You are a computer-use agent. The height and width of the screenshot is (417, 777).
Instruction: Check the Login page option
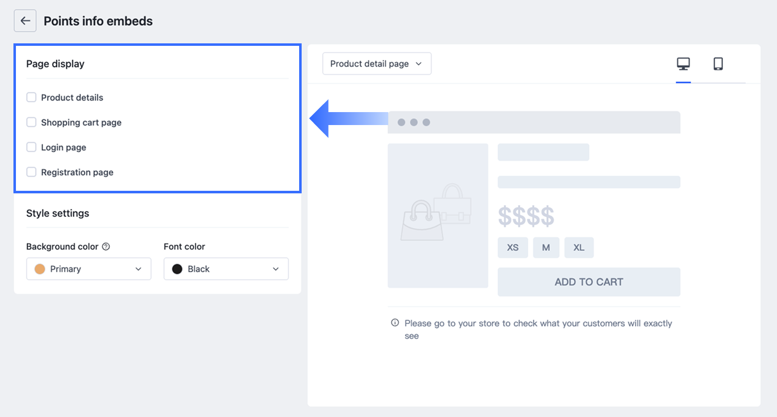[x=31, y=147]
